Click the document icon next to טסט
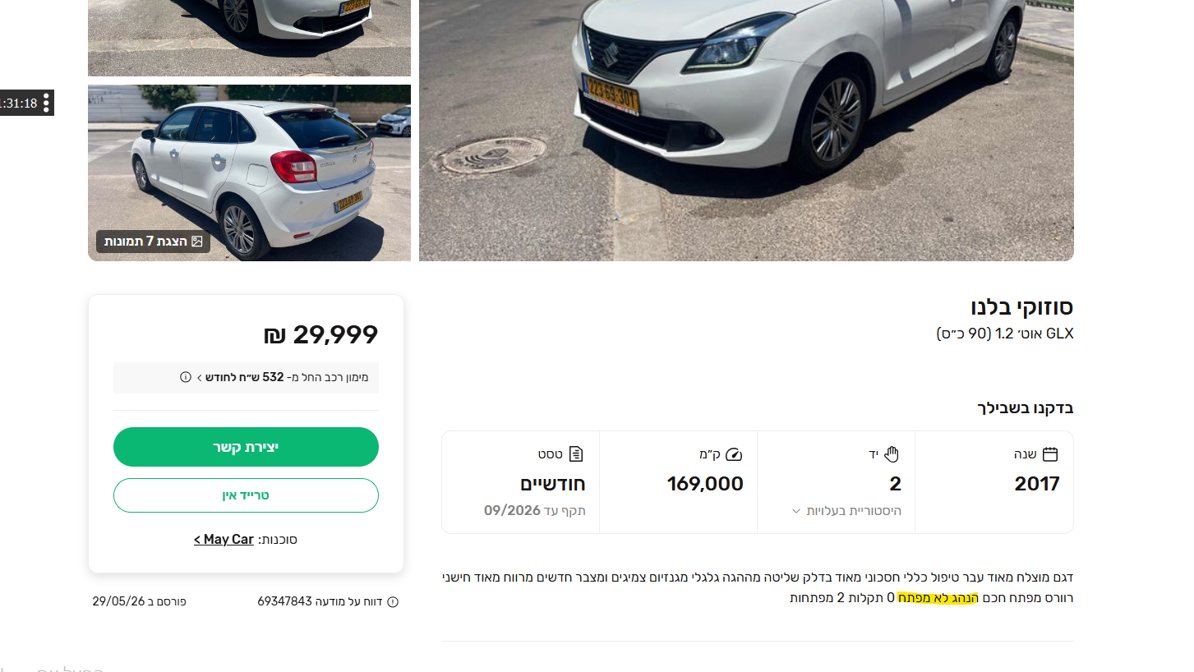The height and width of the screenshot is (672, 1194). pyautogui.click(x=577, y=453)
